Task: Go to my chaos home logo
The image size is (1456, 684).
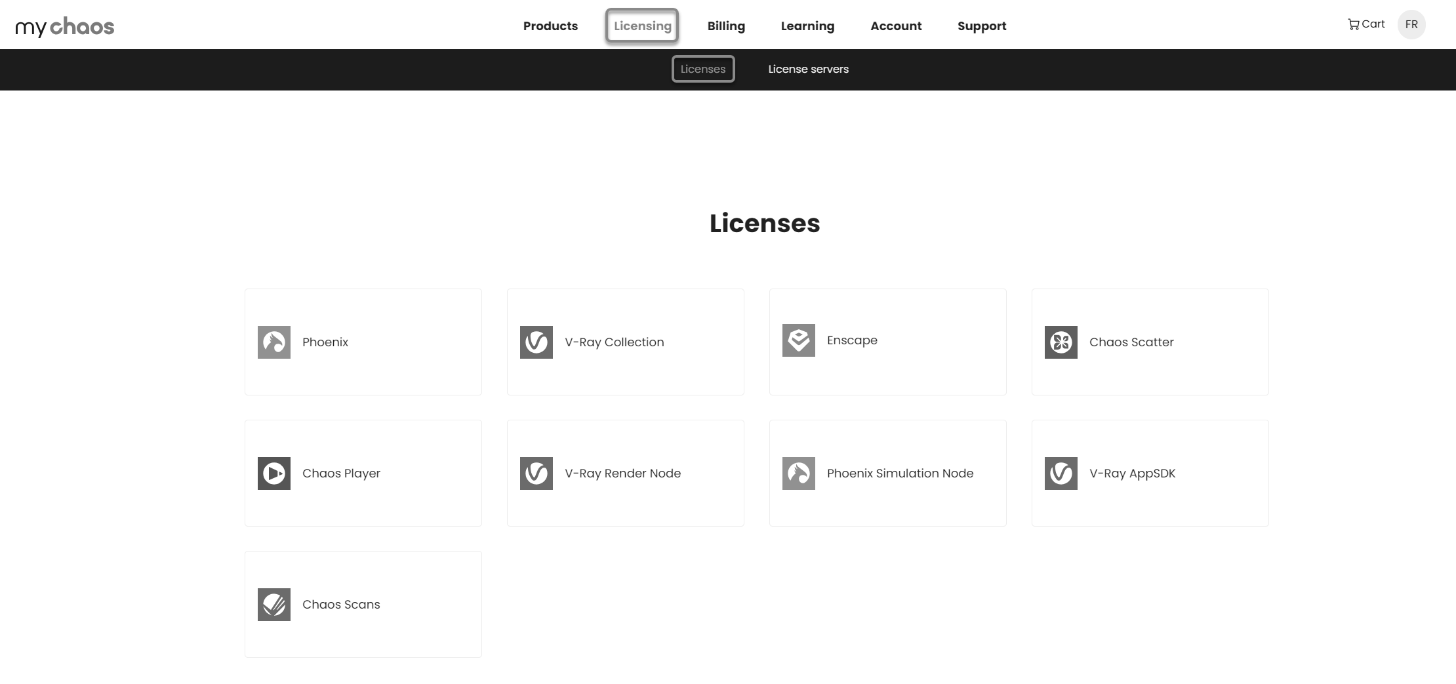Action: click(65, 26)
